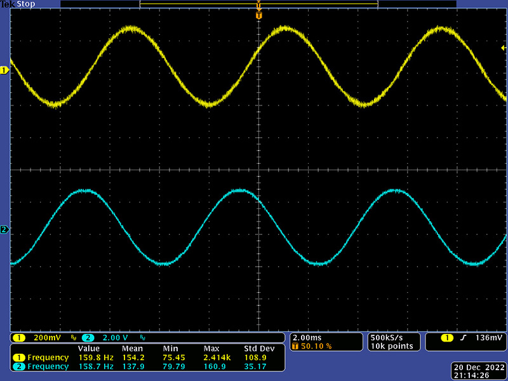Click the channel 2 Frequency measurement badge
Viewport: 508px width, 381px height.
coord(19,366)
